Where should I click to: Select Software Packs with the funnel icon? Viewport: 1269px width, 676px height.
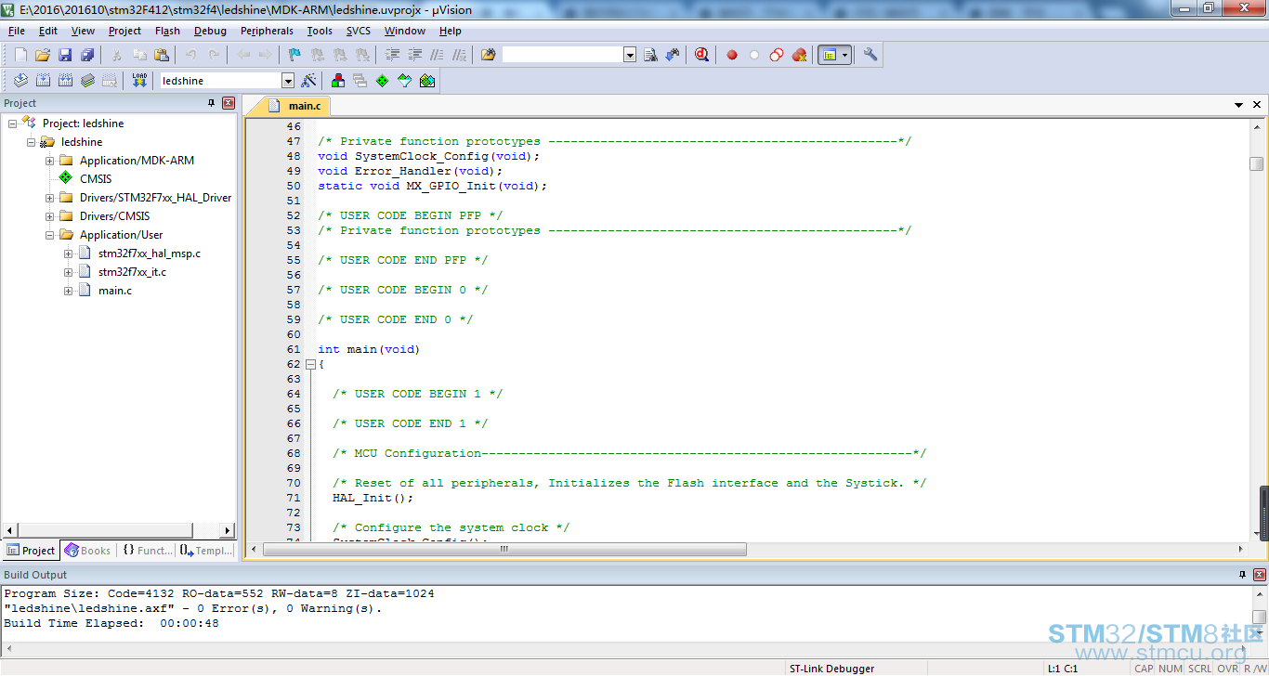[x=405, y=81]
